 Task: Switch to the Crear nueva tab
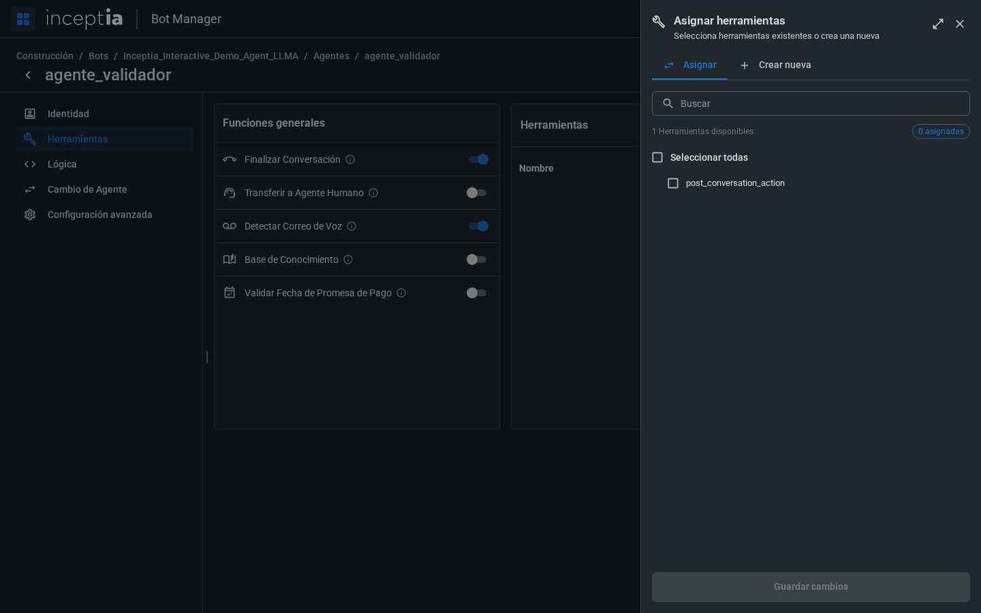tap(775, 65)
